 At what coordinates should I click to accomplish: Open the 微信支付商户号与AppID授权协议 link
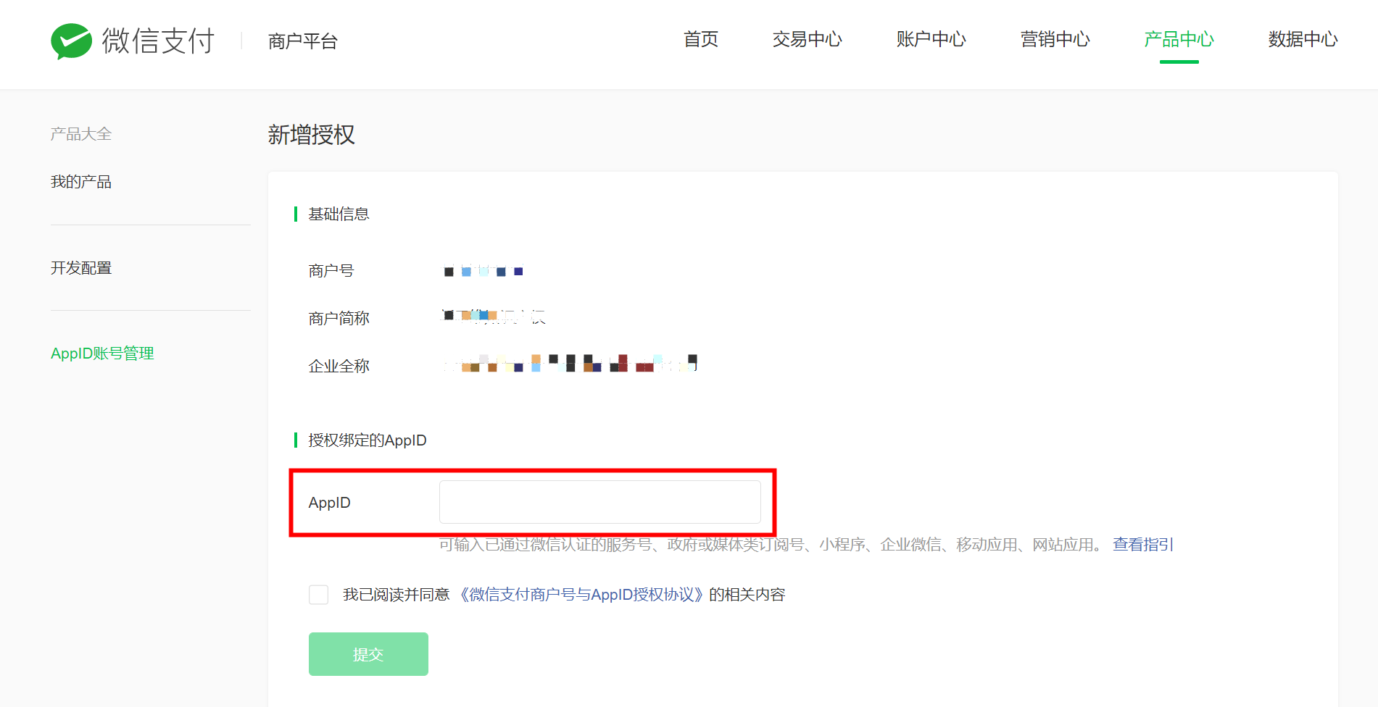(581, 595)
